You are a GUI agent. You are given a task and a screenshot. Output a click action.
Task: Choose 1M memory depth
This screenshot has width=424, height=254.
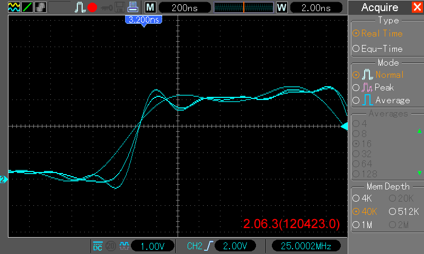363,224
